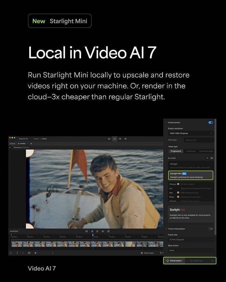
Task: Click the Export as button
Action: pyautogui.click(x=197, y=261)
